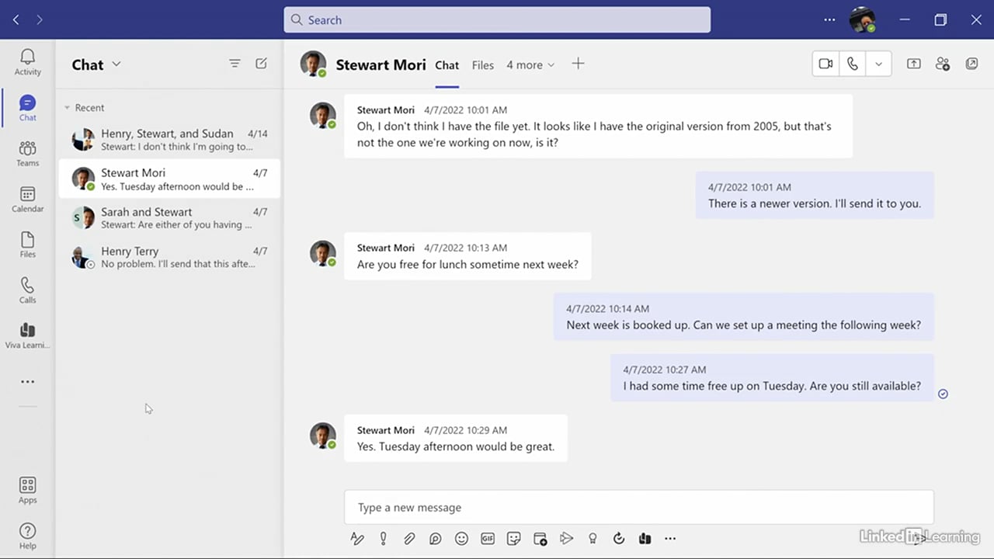Open the Activity feed
Viewport: 994px width, 559px height.
tap(27, 62)
